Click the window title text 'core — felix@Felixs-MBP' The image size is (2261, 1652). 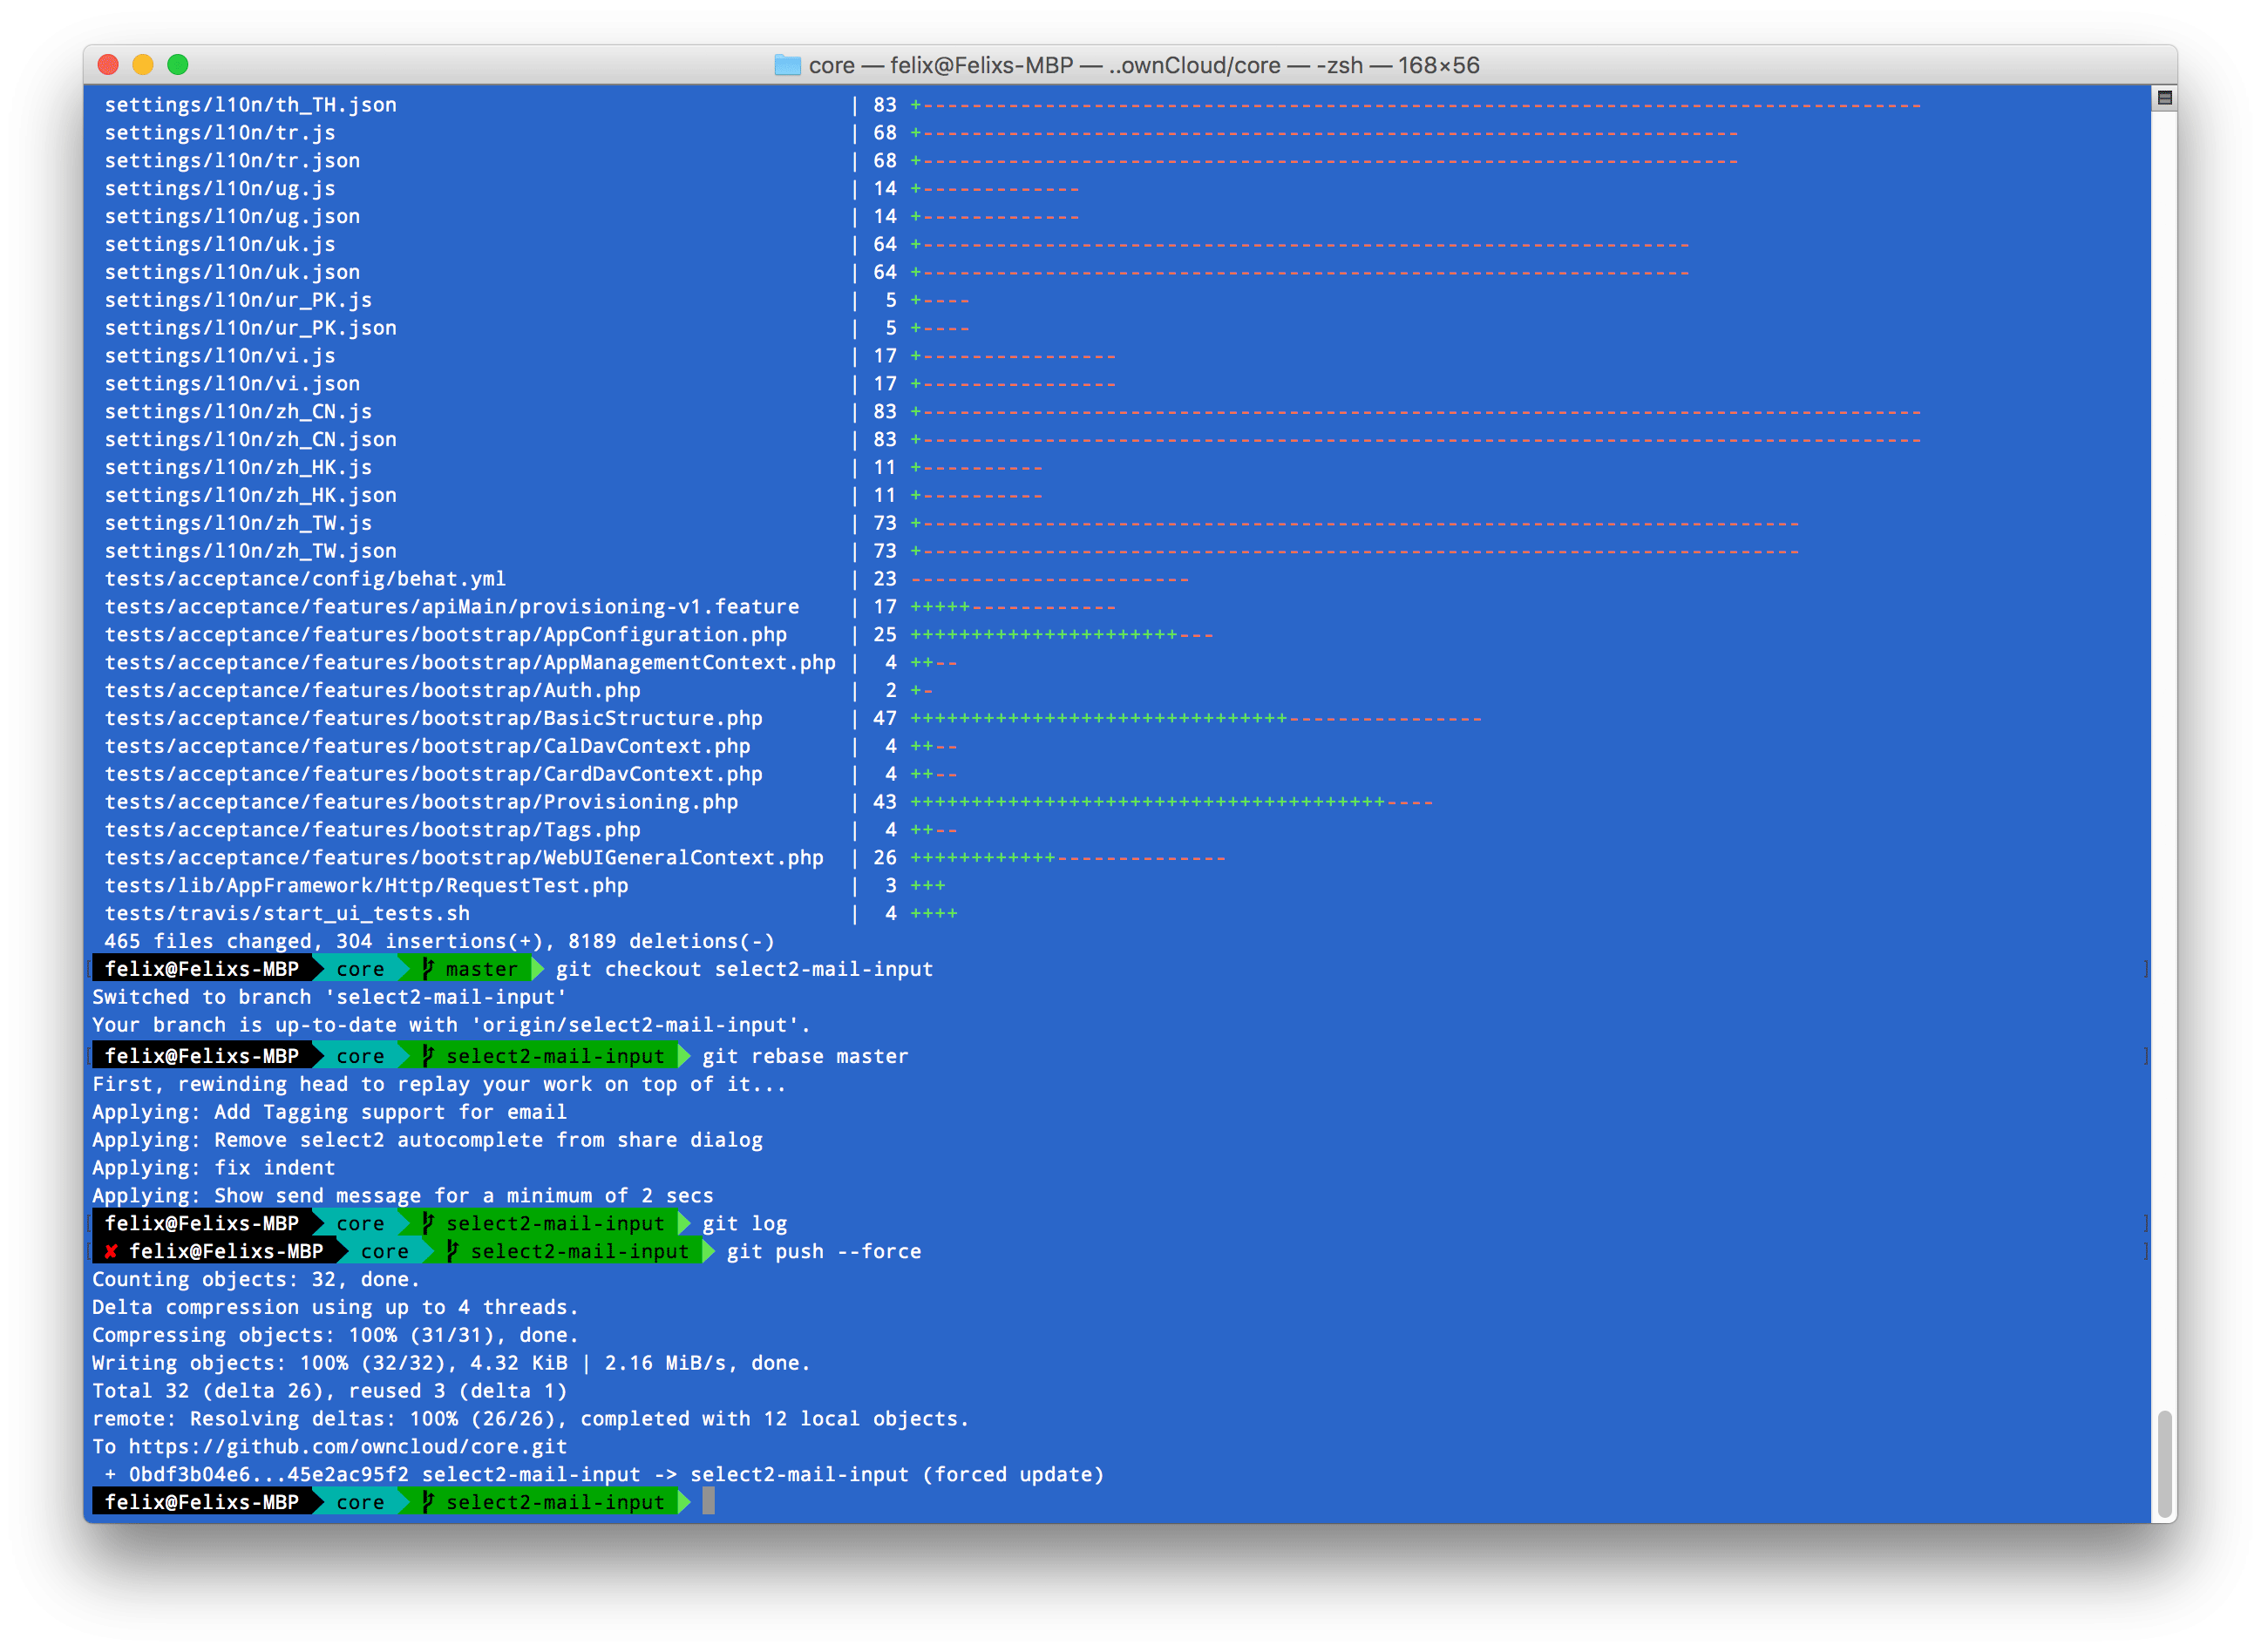(940, 65)
